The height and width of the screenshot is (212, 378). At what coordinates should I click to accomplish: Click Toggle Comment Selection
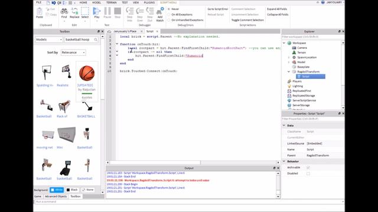(247, 20)
